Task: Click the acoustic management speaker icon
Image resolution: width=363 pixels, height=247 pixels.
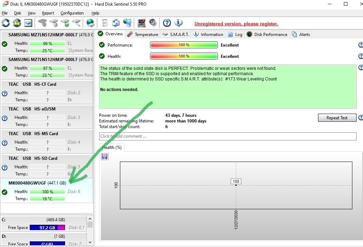Action: click(x=152, y=23)
